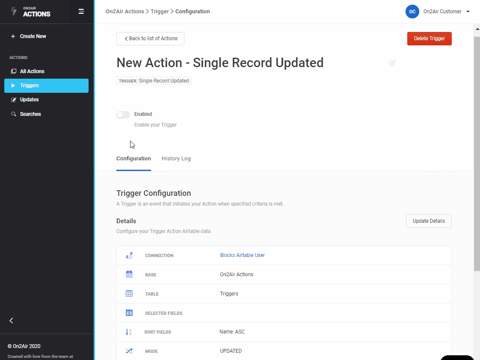Switch to the History Log tab

(x=176, y=159)
